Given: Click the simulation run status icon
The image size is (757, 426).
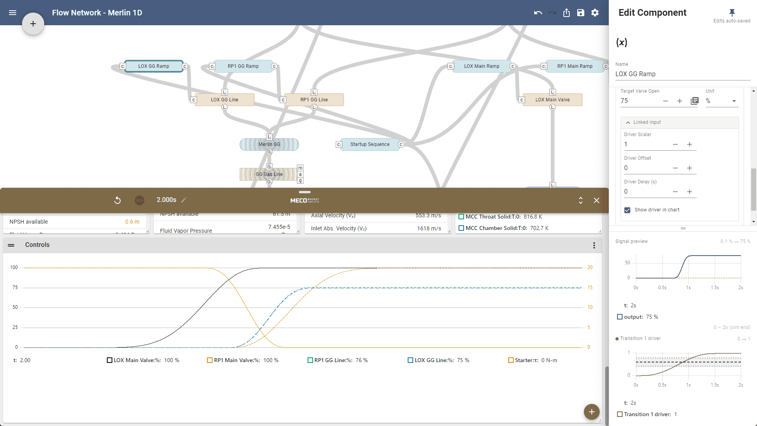Looking at the screenshot, I should (x=140, y=200).
